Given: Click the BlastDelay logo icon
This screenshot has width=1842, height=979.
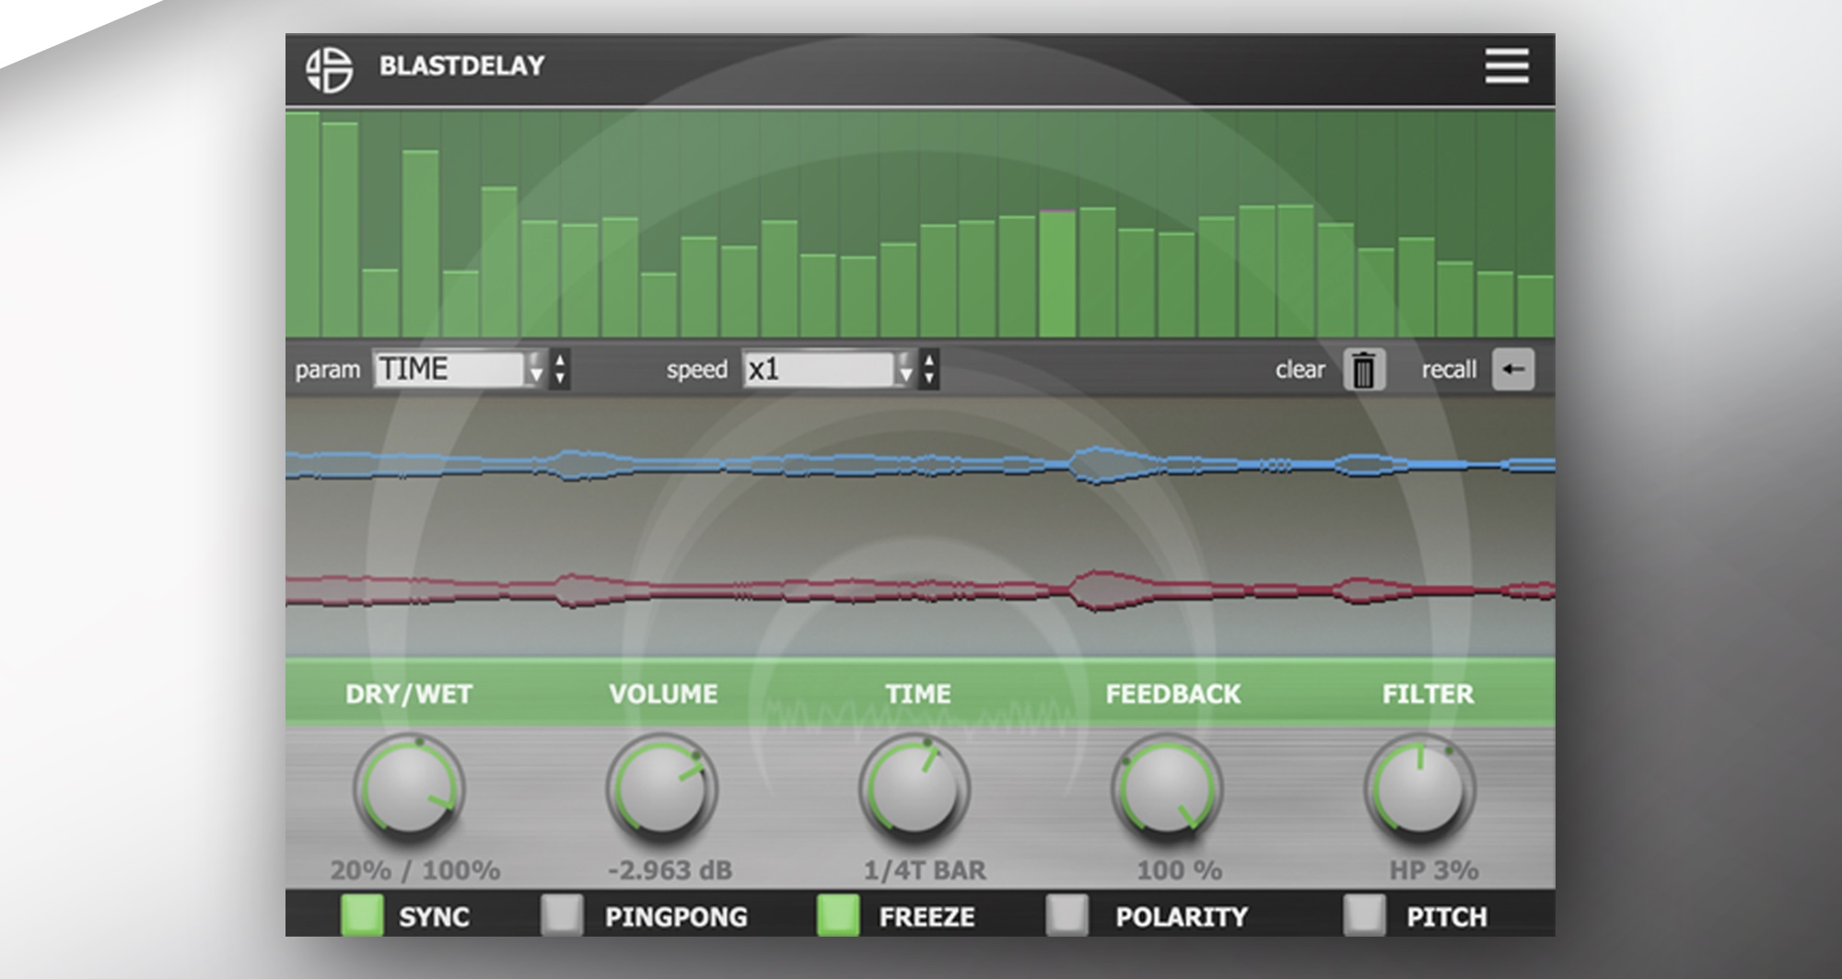Looking at the screenshot, I should point(329,69).
